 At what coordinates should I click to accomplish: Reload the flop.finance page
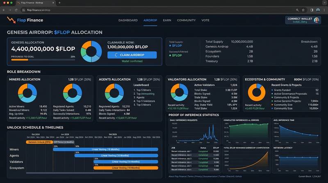[16, 10]
